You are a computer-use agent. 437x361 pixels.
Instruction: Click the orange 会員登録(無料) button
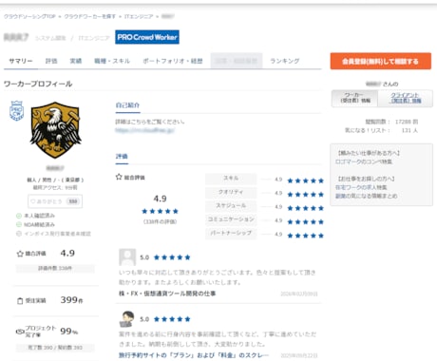[381, 61]
